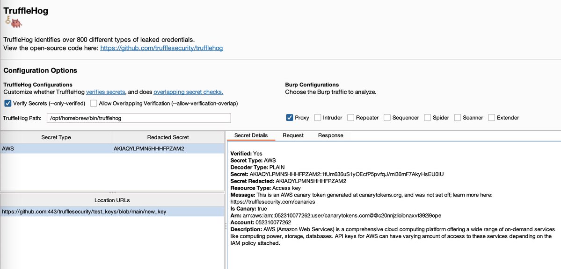Select redacted secret AKIAQYLPMN5HHHFPZAM2 table cell
The image size is (561, 269).
pos(168,149)
